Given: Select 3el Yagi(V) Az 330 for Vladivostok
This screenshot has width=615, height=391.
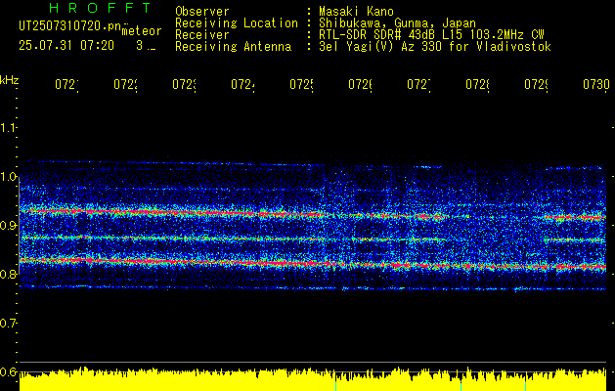Looking at the screenshot, I should tap(435, 47).
